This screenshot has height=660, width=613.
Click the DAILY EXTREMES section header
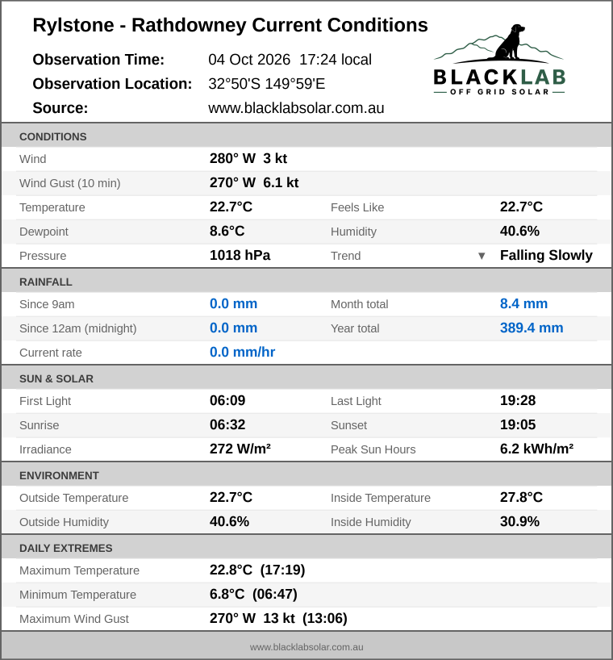point(306,548)
